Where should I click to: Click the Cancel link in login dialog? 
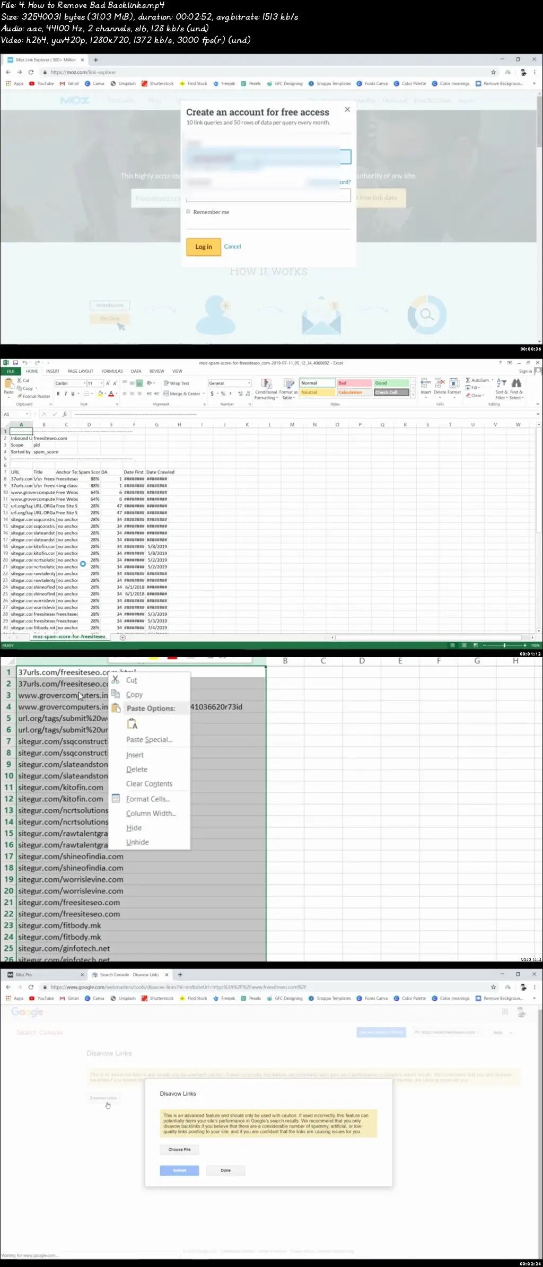click(x=232, y=247)
